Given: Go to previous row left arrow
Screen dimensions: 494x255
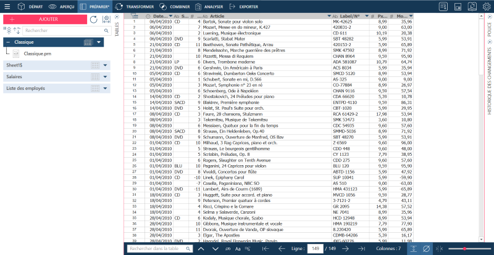Looking at the screenshot, I should click(x=282, y=249).
